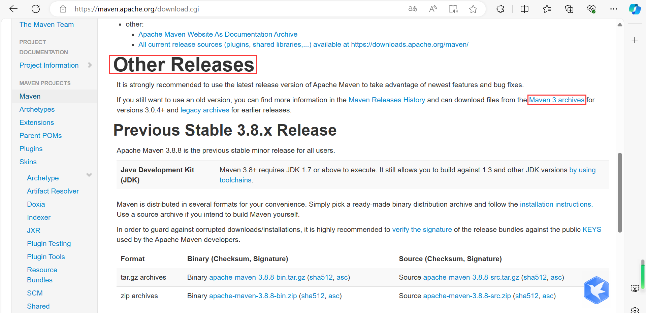The height and width of the screenshot is (313, 646).
Task: Open Plugins sidebar item
Action: (x=31, y=149)
